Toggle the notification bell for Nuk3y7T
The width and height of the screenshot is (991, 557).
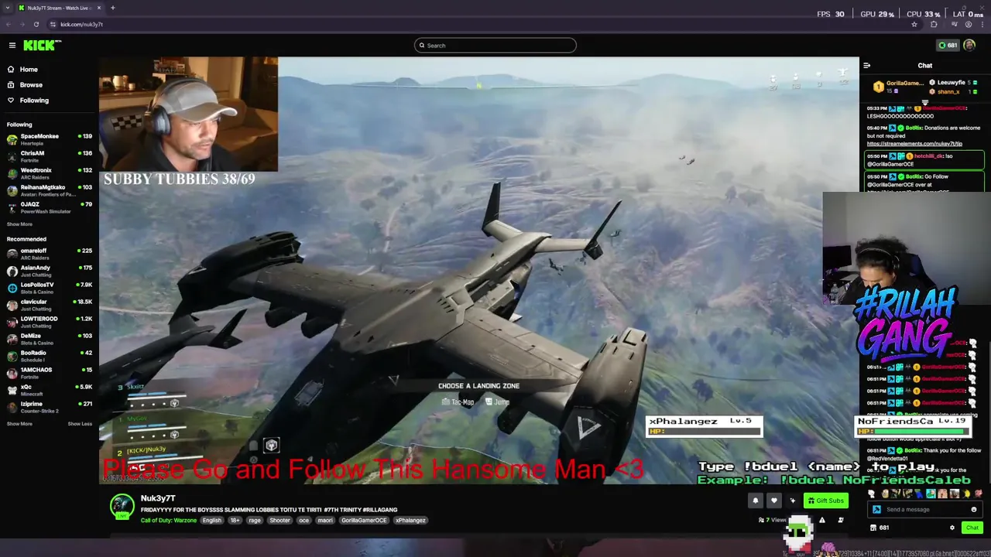pyautogui.click(x=756, y=501)
